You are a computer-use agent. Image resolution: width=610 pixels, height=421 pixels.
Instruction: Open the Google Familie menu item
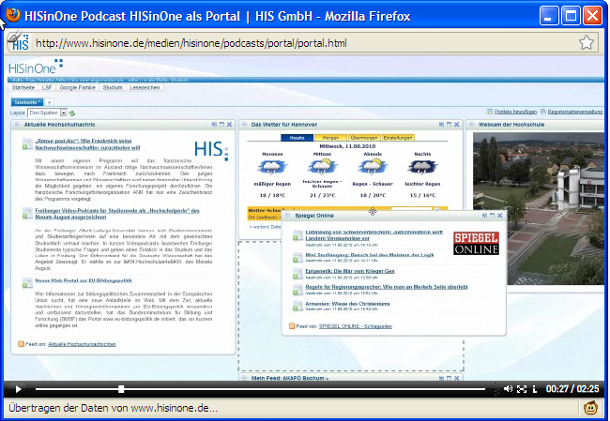click(77, 88)
